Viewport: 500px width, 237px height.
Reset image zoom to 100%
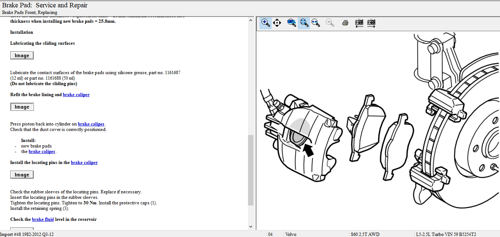coord(291,23)
